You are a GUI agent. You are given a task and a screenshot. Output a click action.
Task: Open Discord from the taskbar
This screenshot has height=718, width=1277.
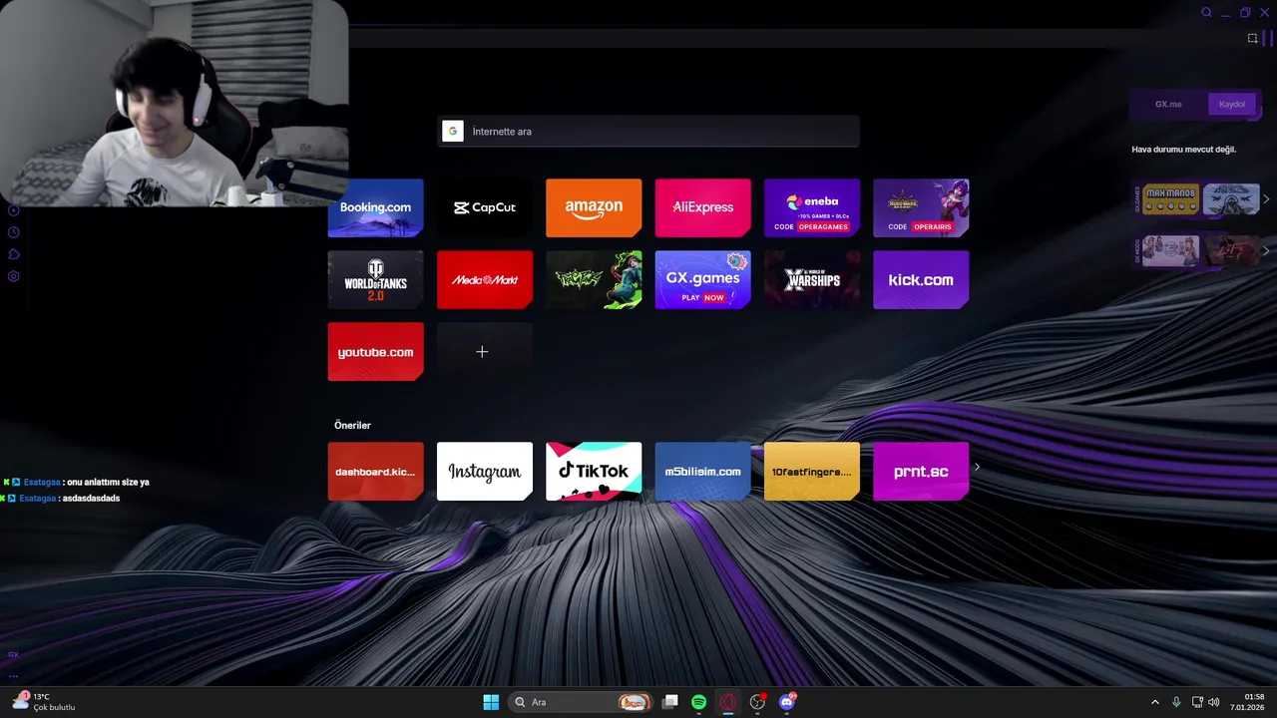pos(787,702)
